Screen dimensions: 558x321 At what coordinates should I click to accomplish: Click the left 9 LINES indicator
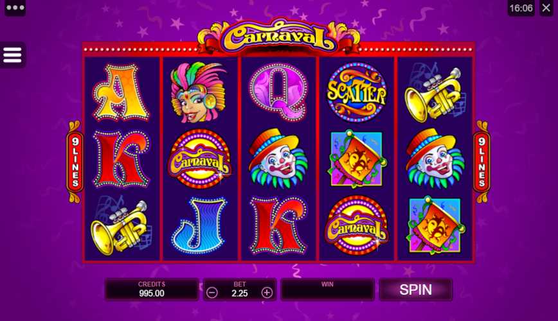[75, 162]
